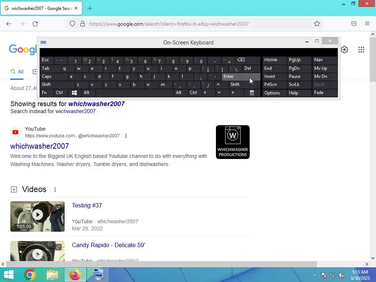The width and height of the screenshot is (376, 282).
Task: Open a new tab with plus
Action: (90, 8)
